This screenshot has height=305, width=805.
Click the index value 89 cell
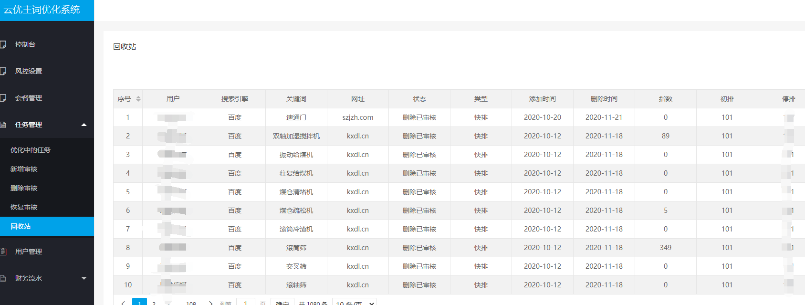[x=666, y=136]
